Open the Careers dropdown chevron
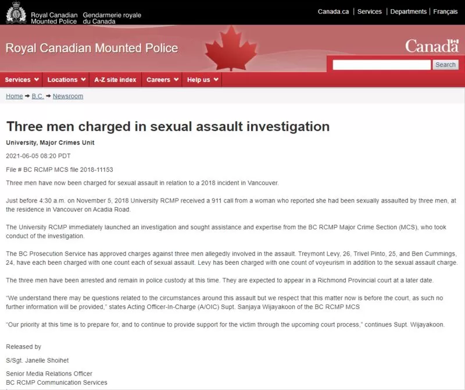 tap(176, 80)
